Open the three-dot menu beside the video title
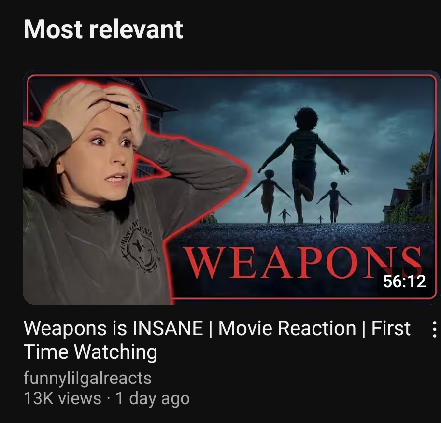 [434, 329]
